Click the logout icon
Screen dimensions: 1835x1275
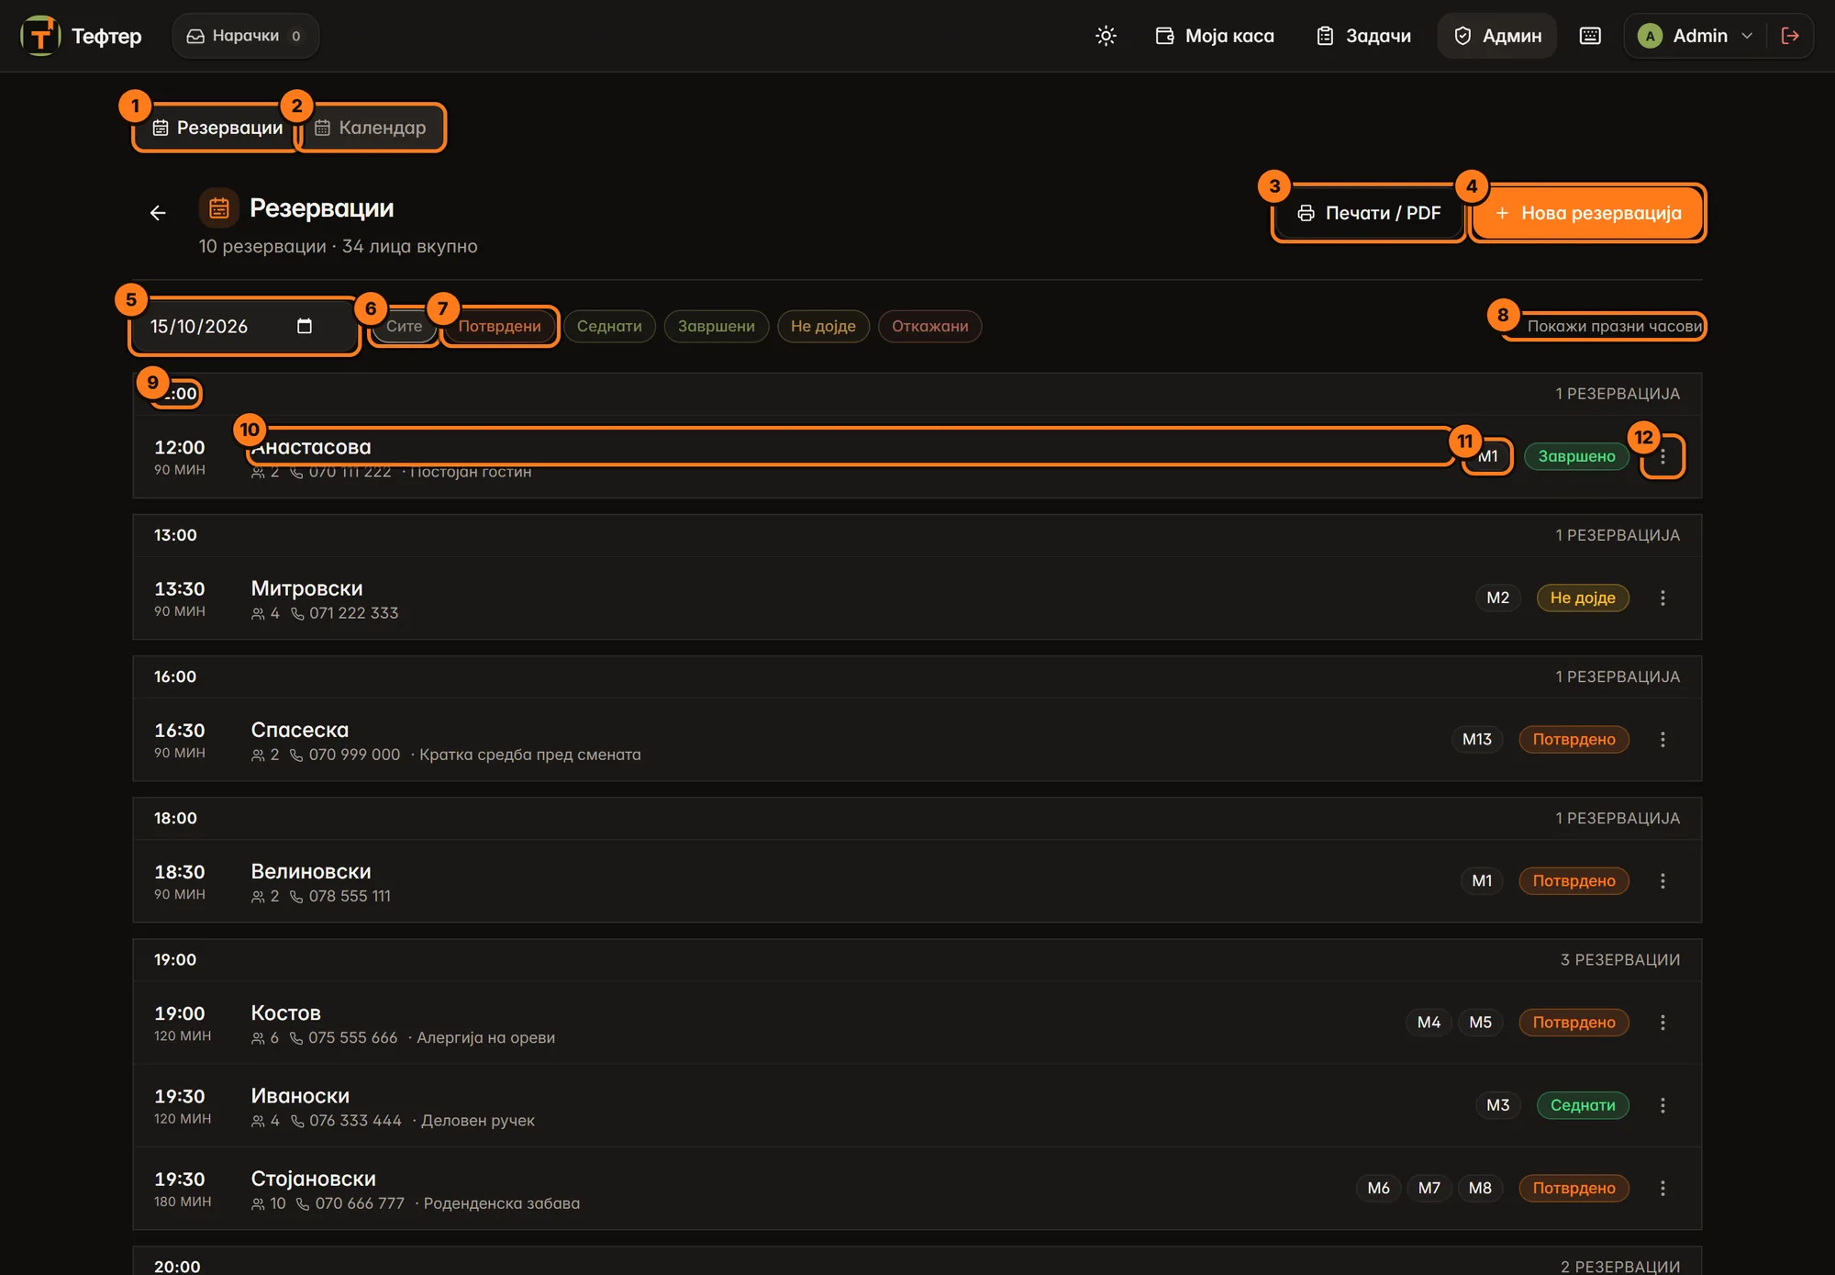click(1790, 36)
